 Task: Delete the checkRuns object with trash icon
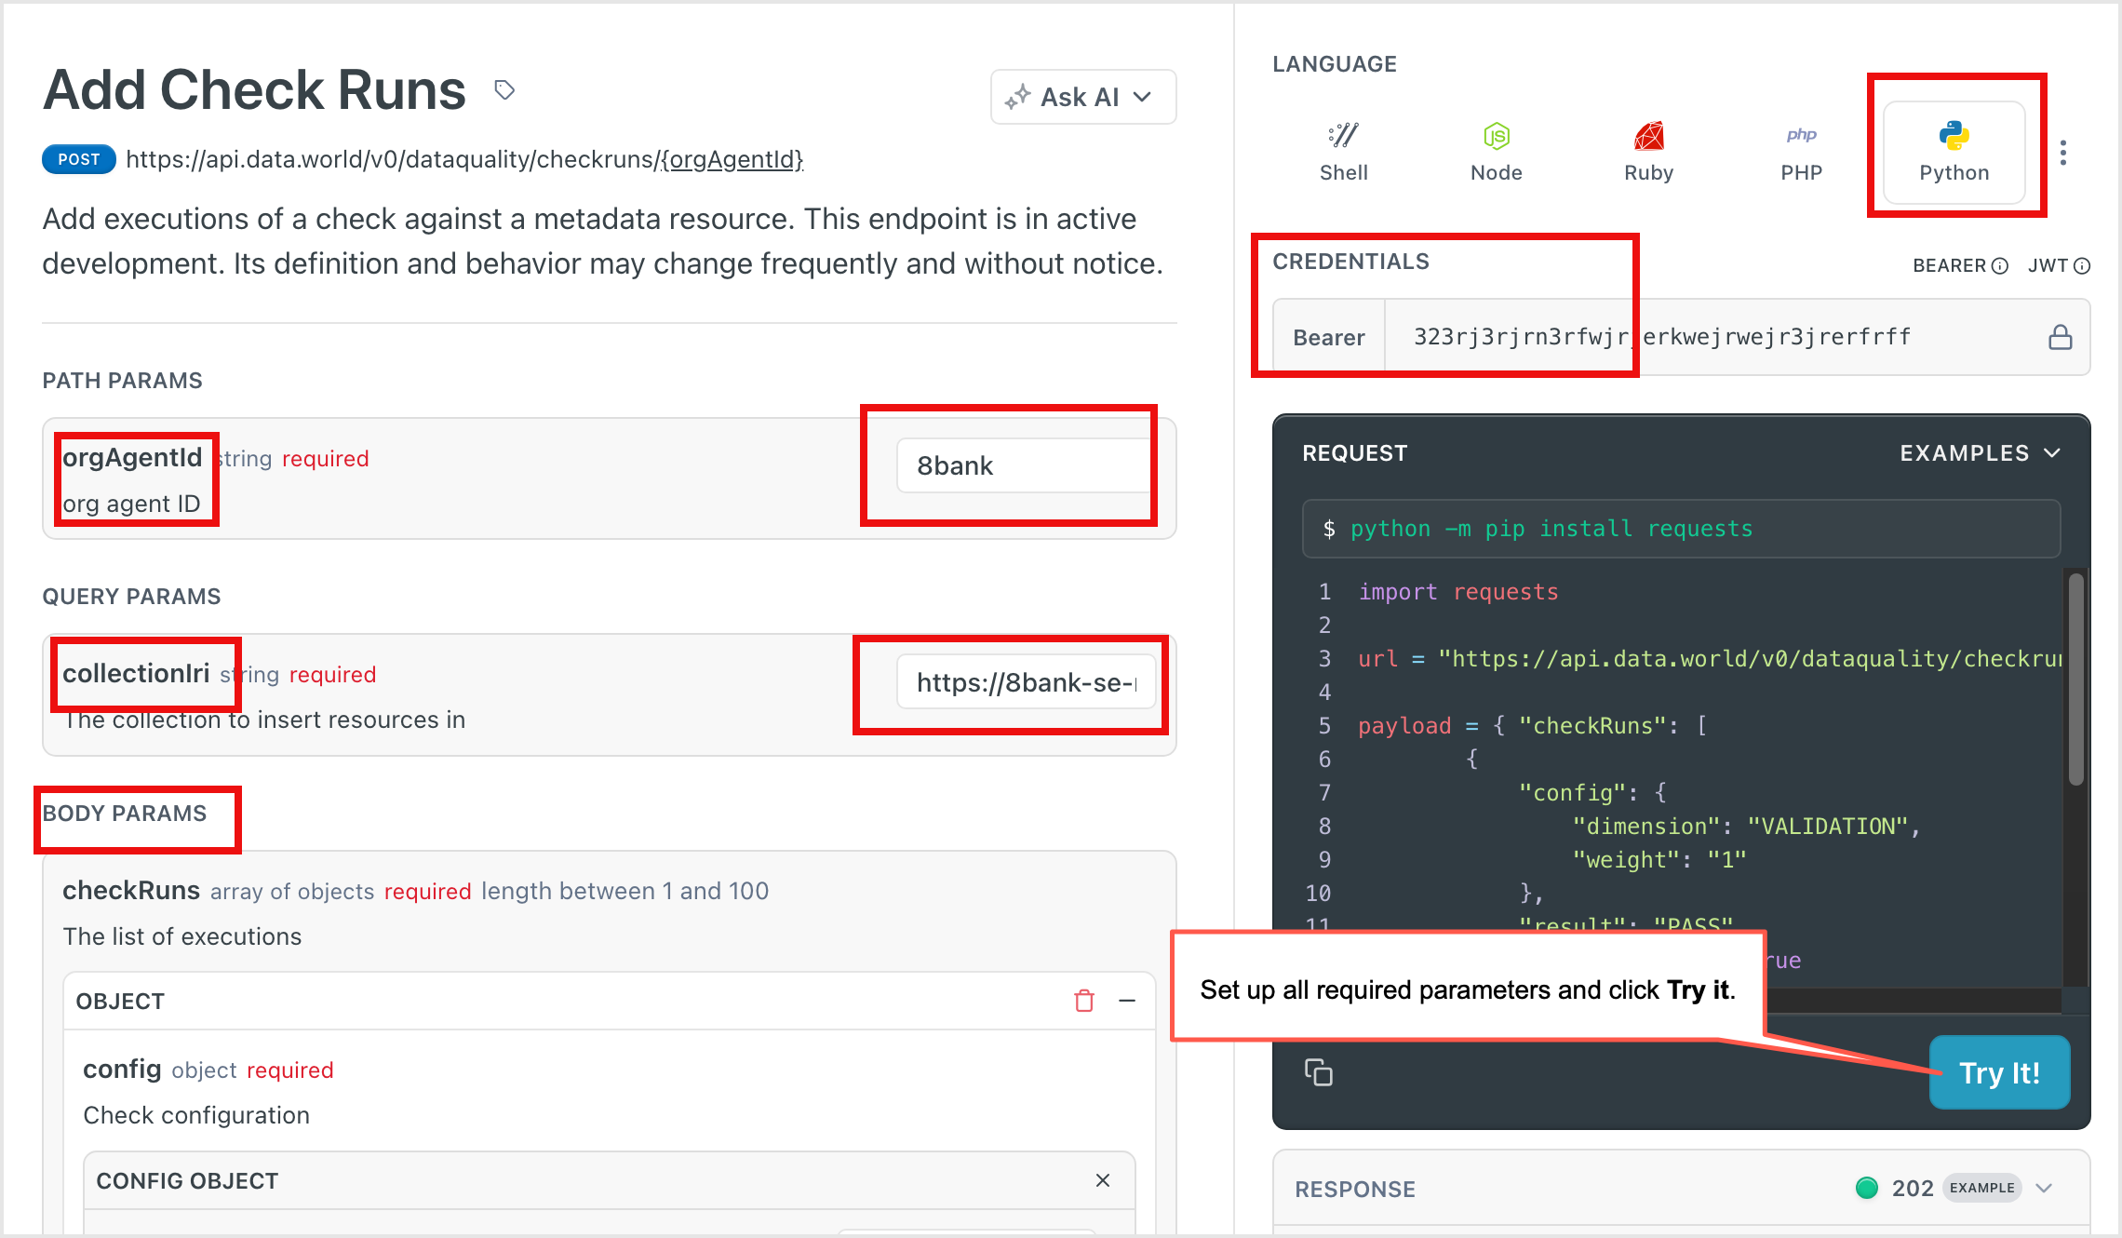(1084, 1001)
